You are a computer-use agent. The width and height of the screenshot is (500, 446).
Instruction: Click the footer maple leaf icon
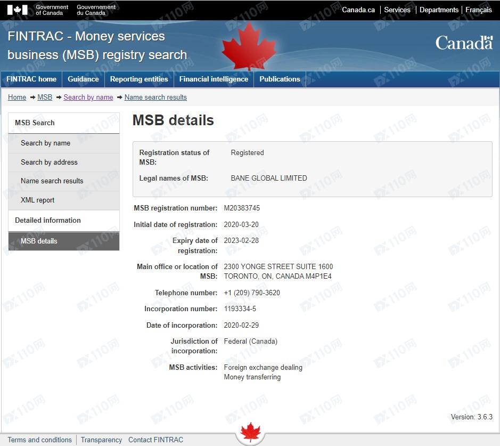coord(250,433)
